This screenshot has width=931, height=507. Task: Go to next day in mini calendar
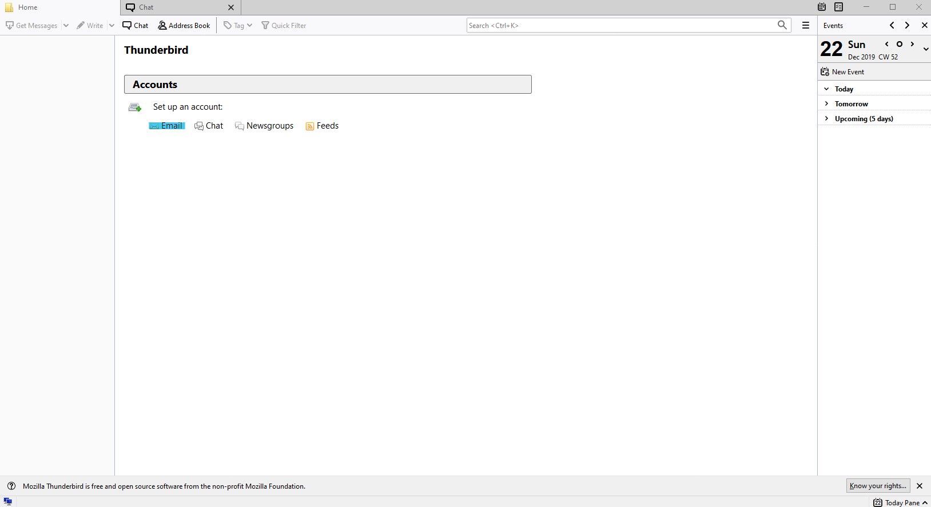(x=913, y=44)
